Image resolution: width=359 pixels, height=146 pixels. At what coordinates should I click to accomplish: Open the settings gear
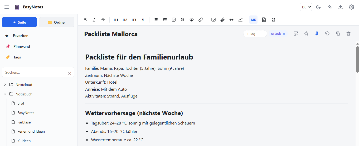coord(352,7)
